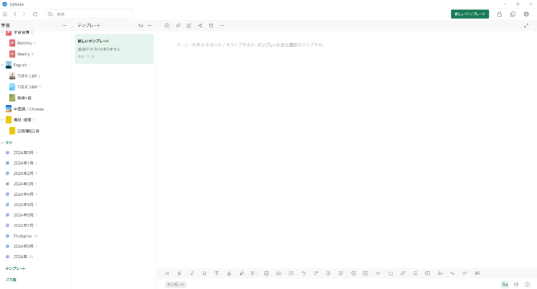The height and width of the screenshot is (289, 537).
Task: Increase indent in editor toolbar
Action: (x=328, y=273)
